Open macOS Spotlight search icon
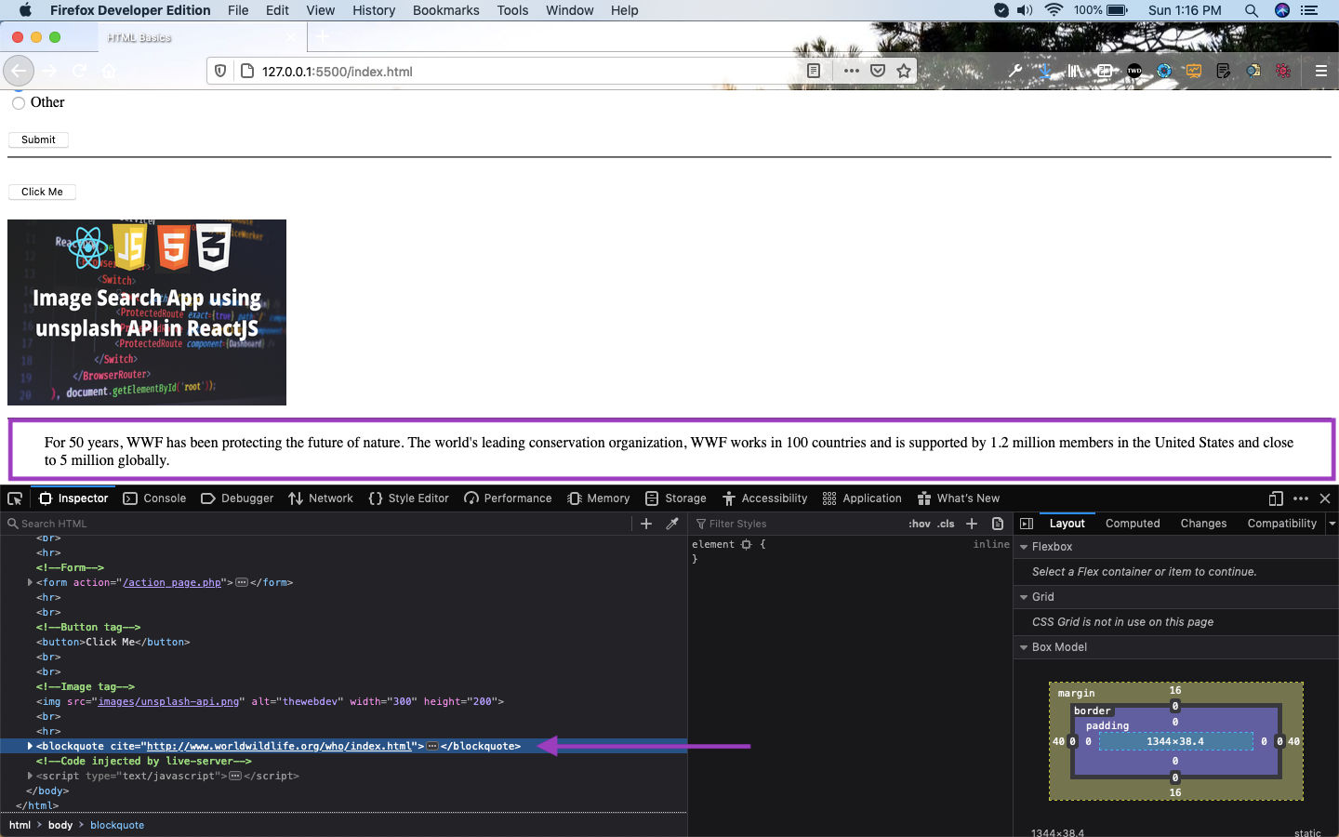This screenshot has width=1339, height=837. (x=1252, y=10)
